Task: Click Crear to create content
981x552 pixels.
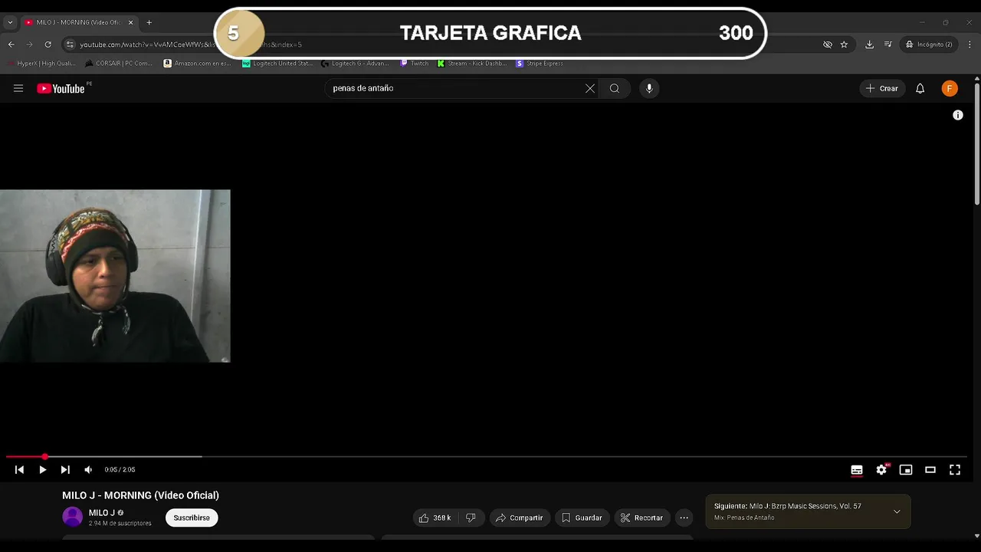Action: coord(882,88)
